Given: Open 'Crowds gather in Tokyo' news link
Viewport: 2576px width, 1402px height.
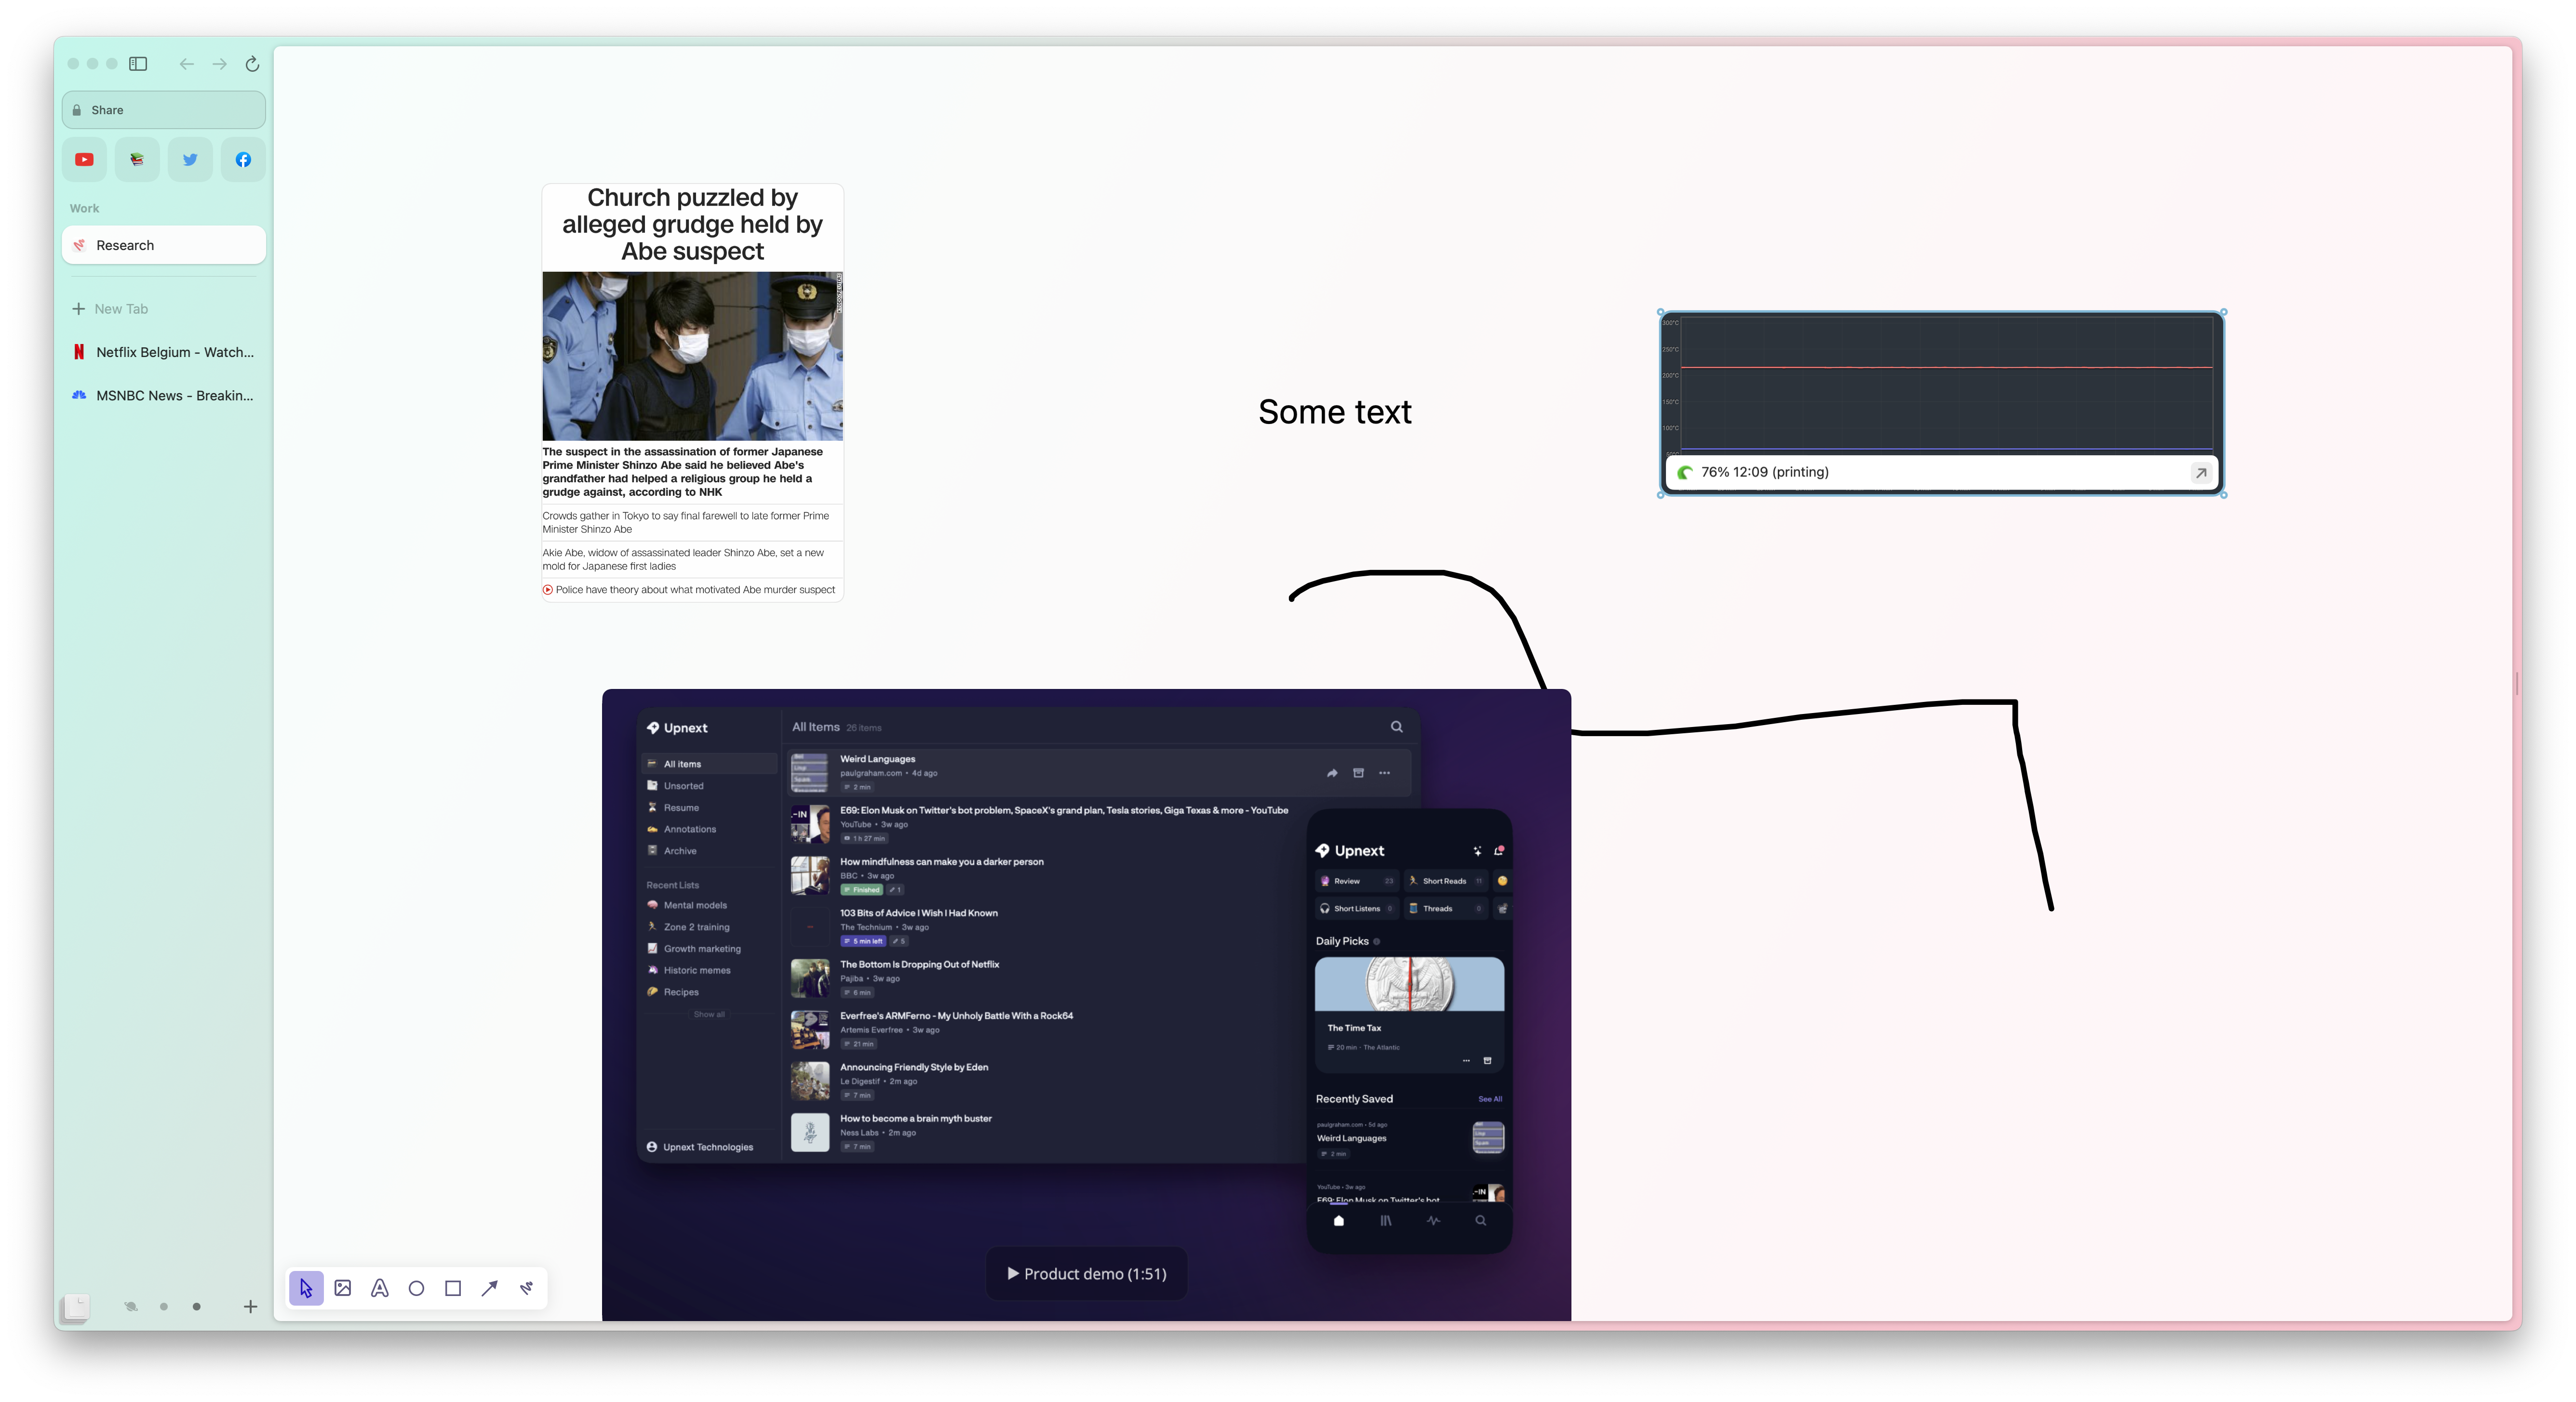Looking at the screenshot, I should [x=686, y=523].
